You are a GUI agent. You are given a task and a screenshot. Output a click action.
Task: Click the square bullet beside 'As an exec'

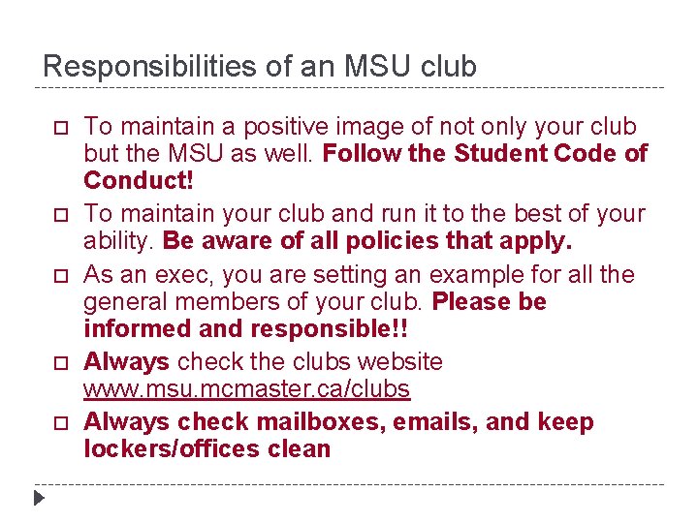(57, 276)
